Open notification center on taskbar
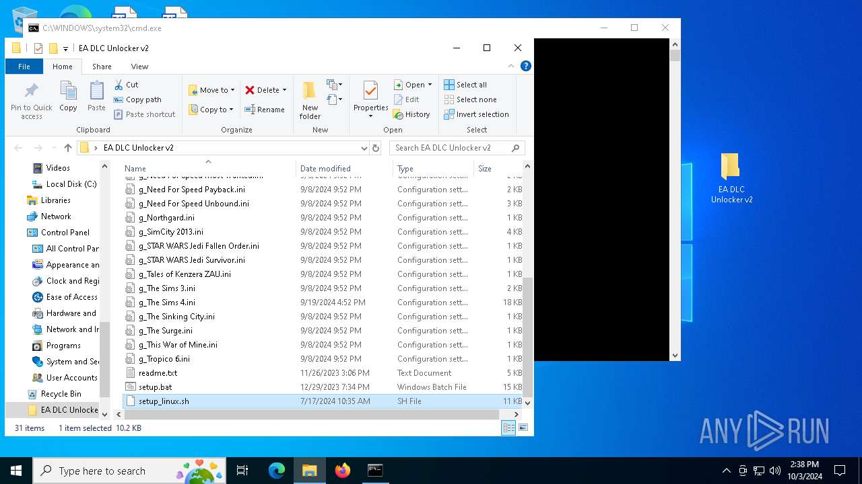 (x=840, y=471)
